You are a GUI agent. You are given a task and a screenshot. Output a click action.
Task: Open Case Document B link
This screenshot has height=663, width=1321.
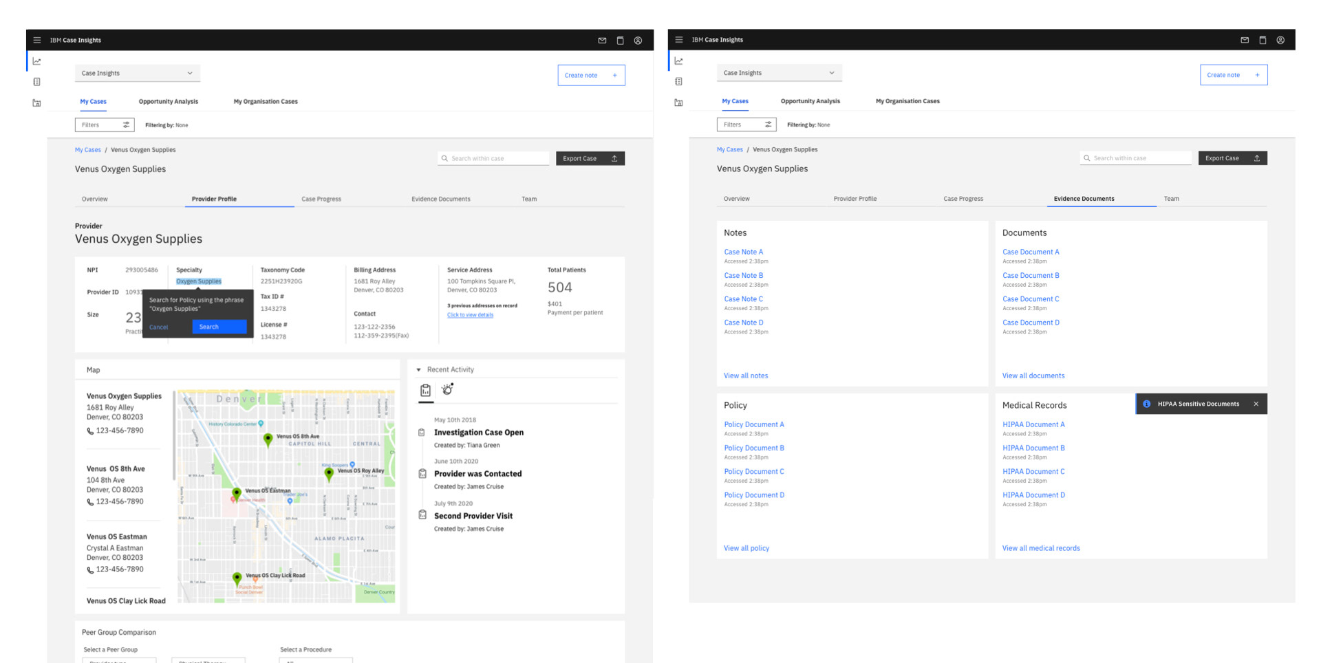point(1031,276)
